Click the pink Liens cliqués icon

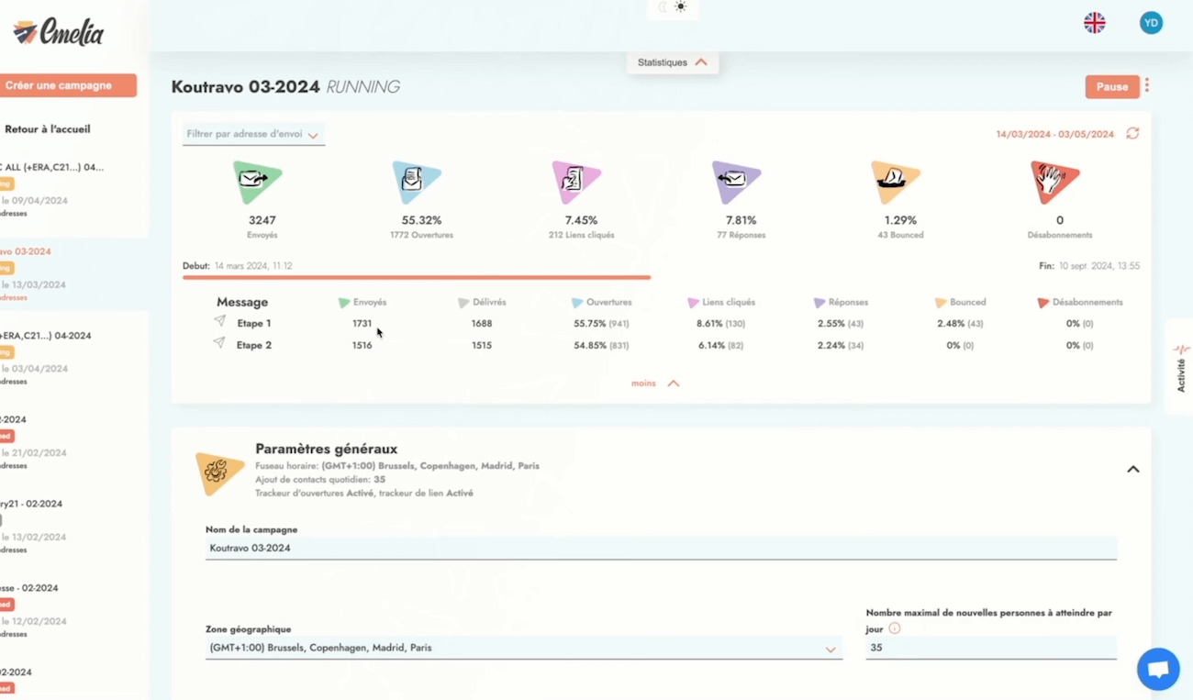(x=576, y=183)
